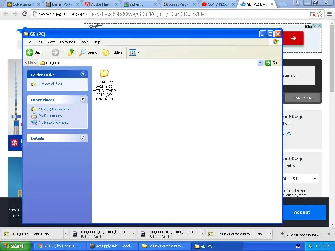The width and height of the screenshot is (335, 251).
Task: Switch to AdSupply Ads taskbar item
Action: tap(112, 246)
